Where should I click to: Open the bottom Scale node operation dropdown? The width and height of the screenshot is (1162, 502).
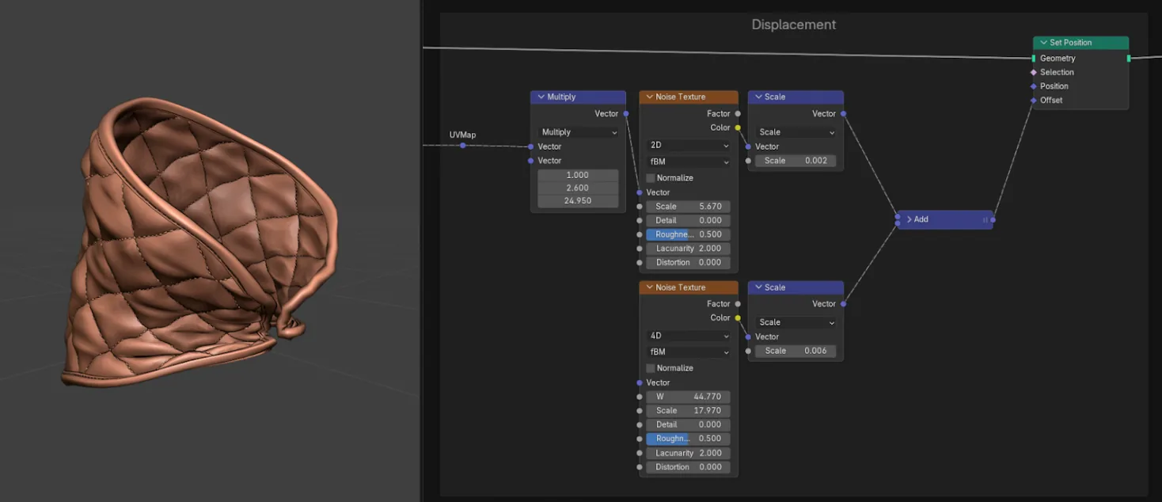[796, 322]
